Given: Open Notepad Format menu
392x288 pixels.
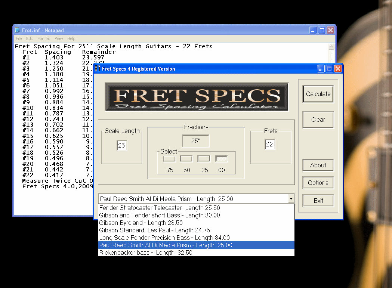Looking at the screenshot, I should point(44,38).
